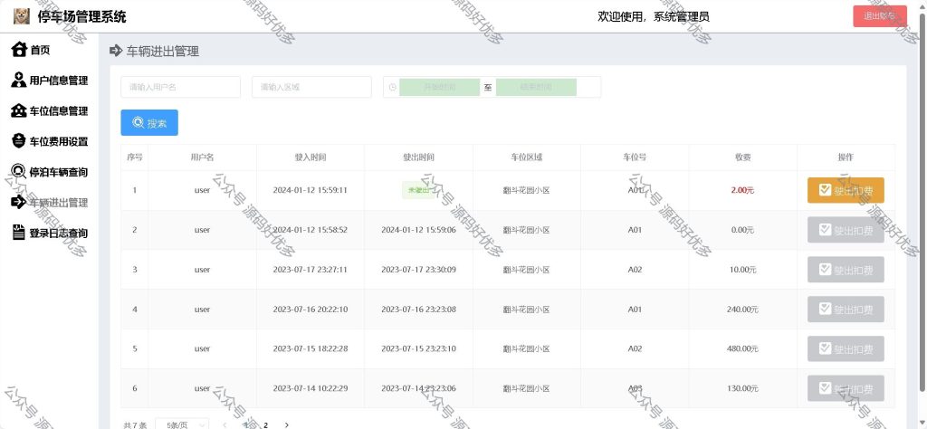Image resolution: width=927 pixels, height=429 pixels.
Task: Open 车位费用设置 menu item
Action: (59, 142)
